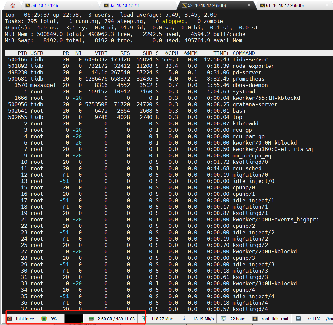Click the 2.60 GB / 489.11 GB memory value

pyautogui.click(x=116, y=319)
